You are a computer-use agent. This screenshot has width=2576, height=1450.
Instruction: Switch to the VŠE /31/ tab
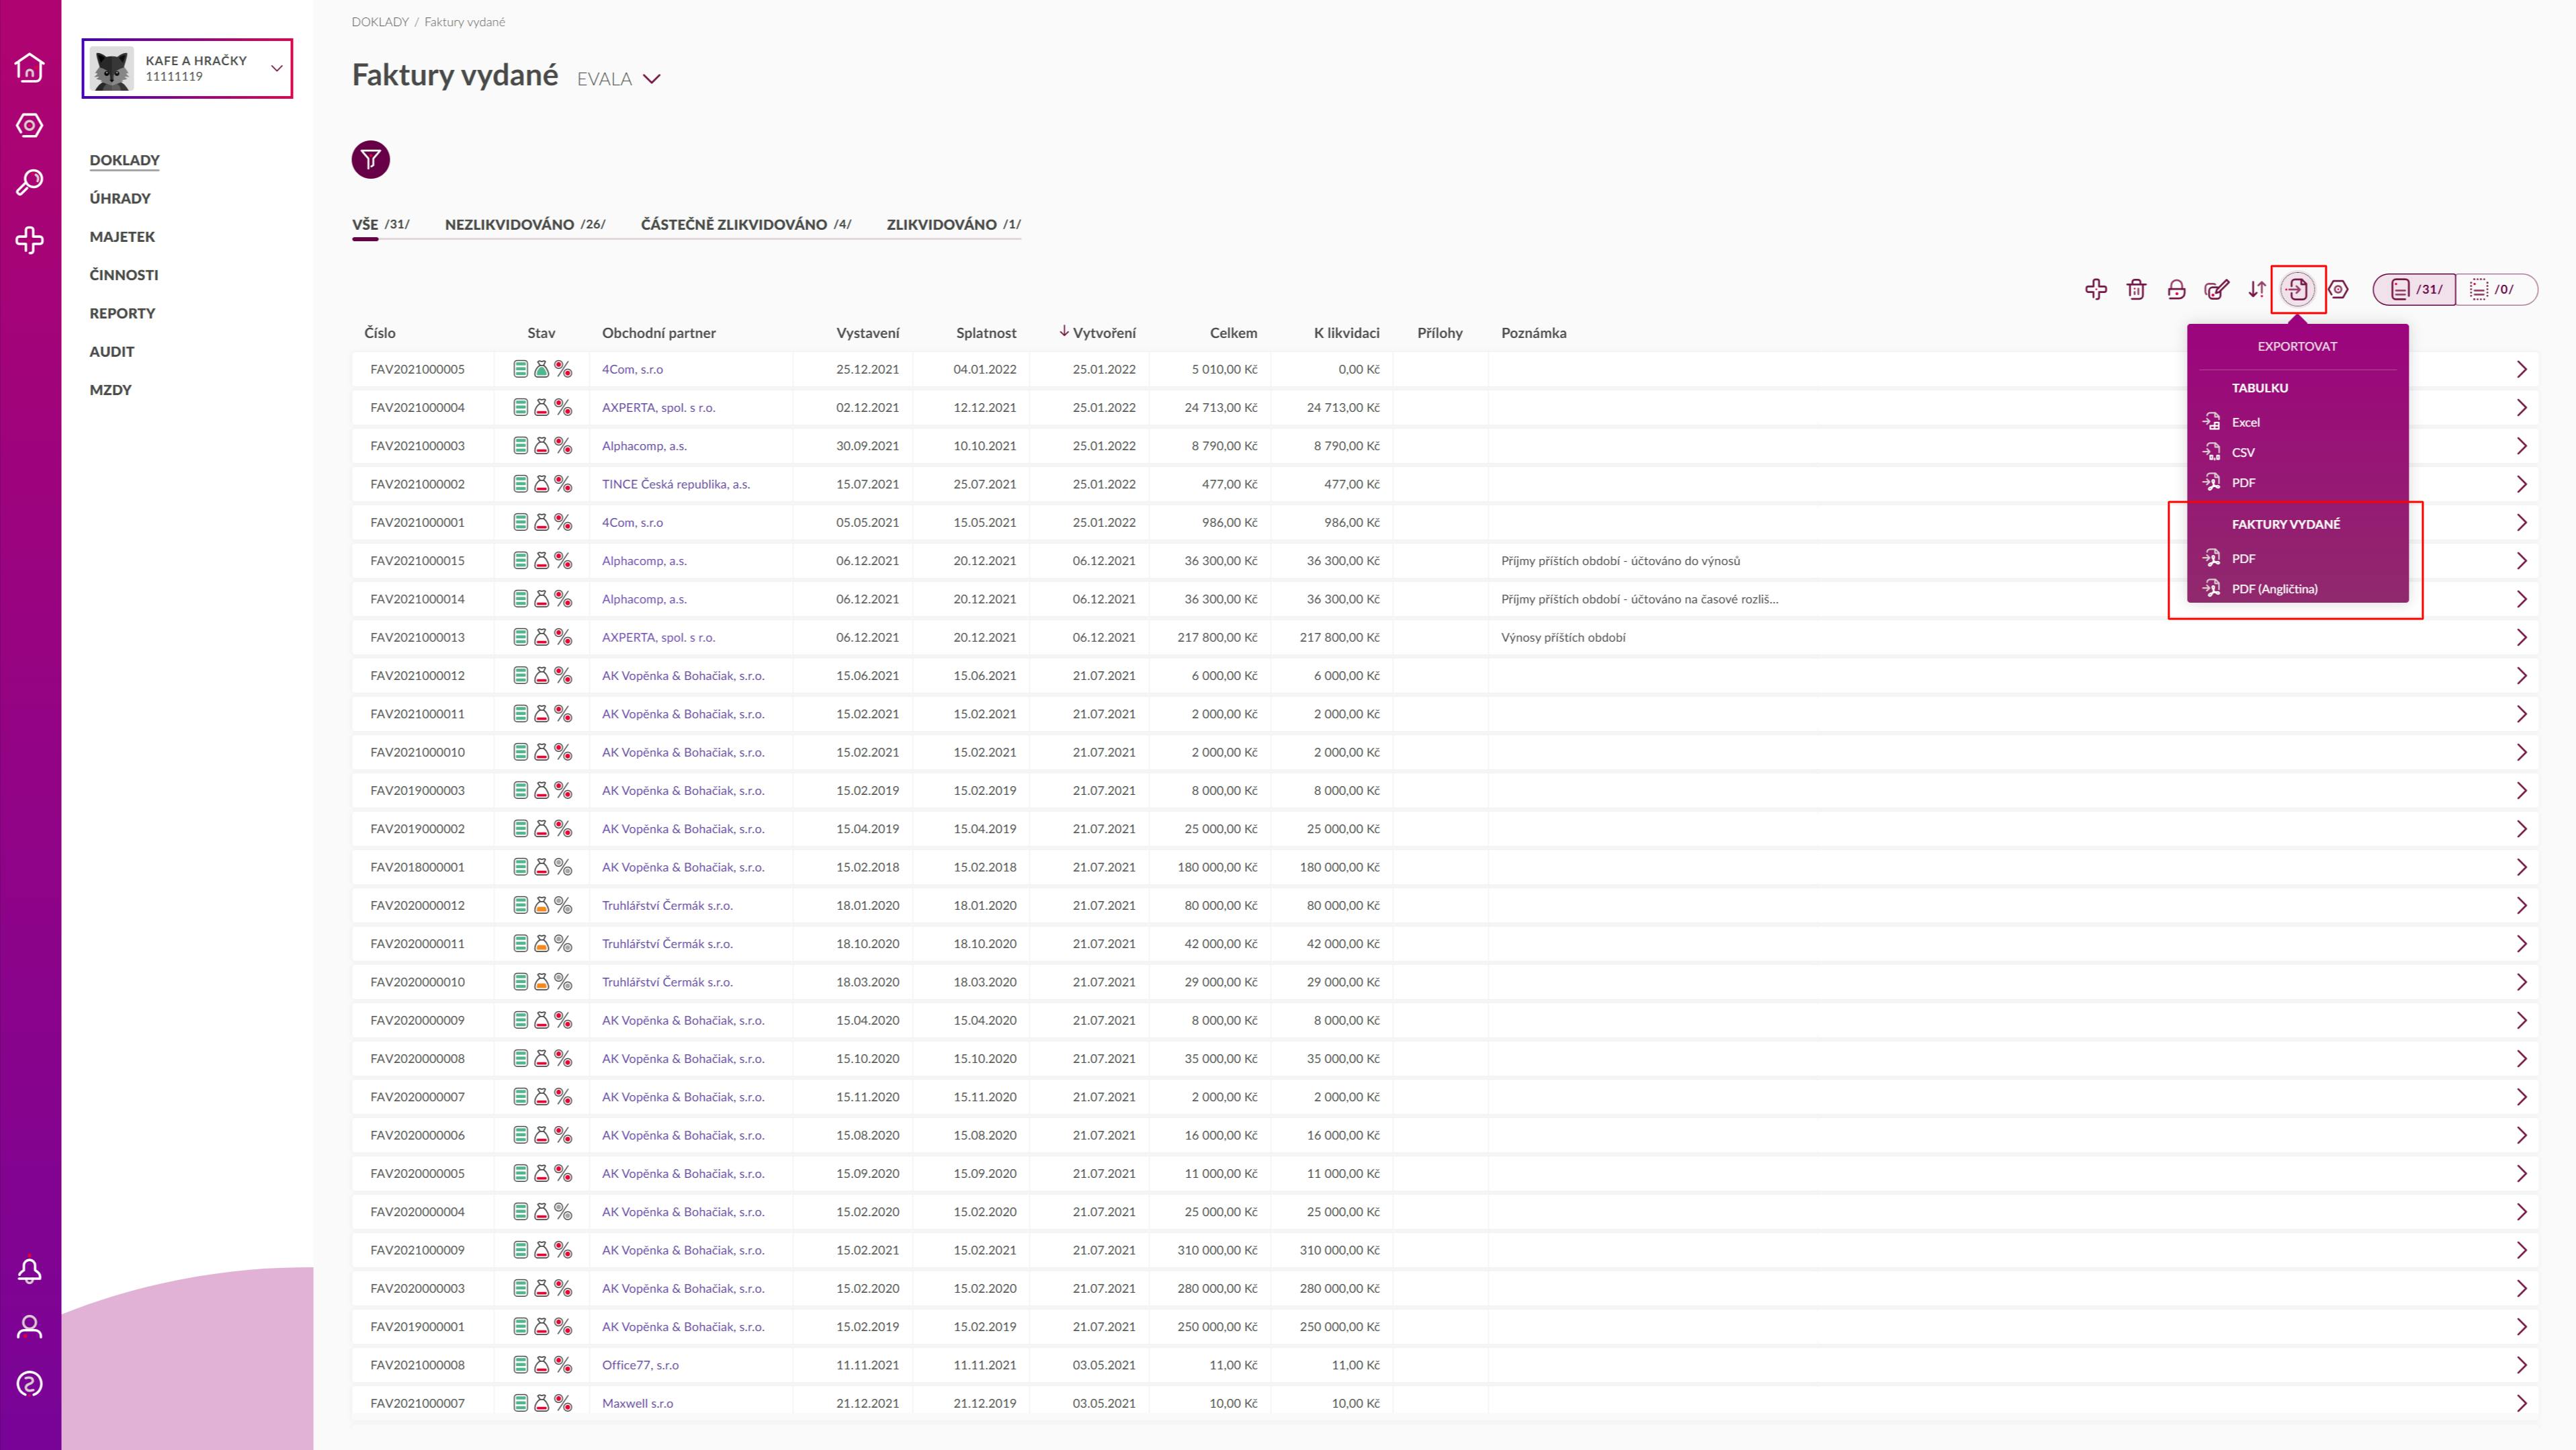point(381,224)
